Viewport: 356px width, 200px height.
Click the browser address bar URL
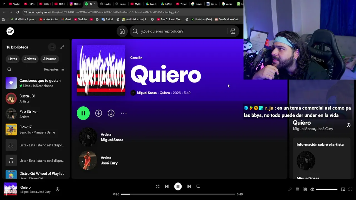pos(104,12)
